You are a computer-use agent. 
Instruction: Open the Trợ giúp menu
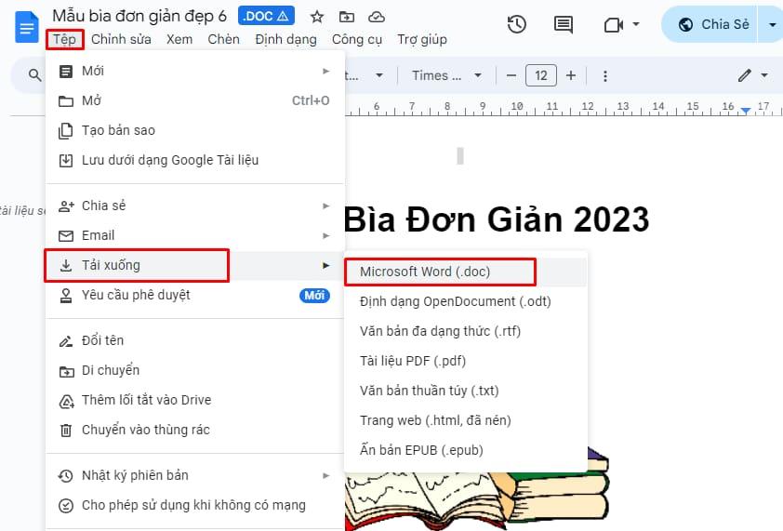coord(422,39)
